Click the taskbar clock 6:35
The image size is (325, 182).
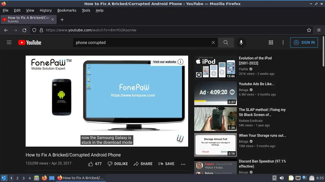coord(320,178)
